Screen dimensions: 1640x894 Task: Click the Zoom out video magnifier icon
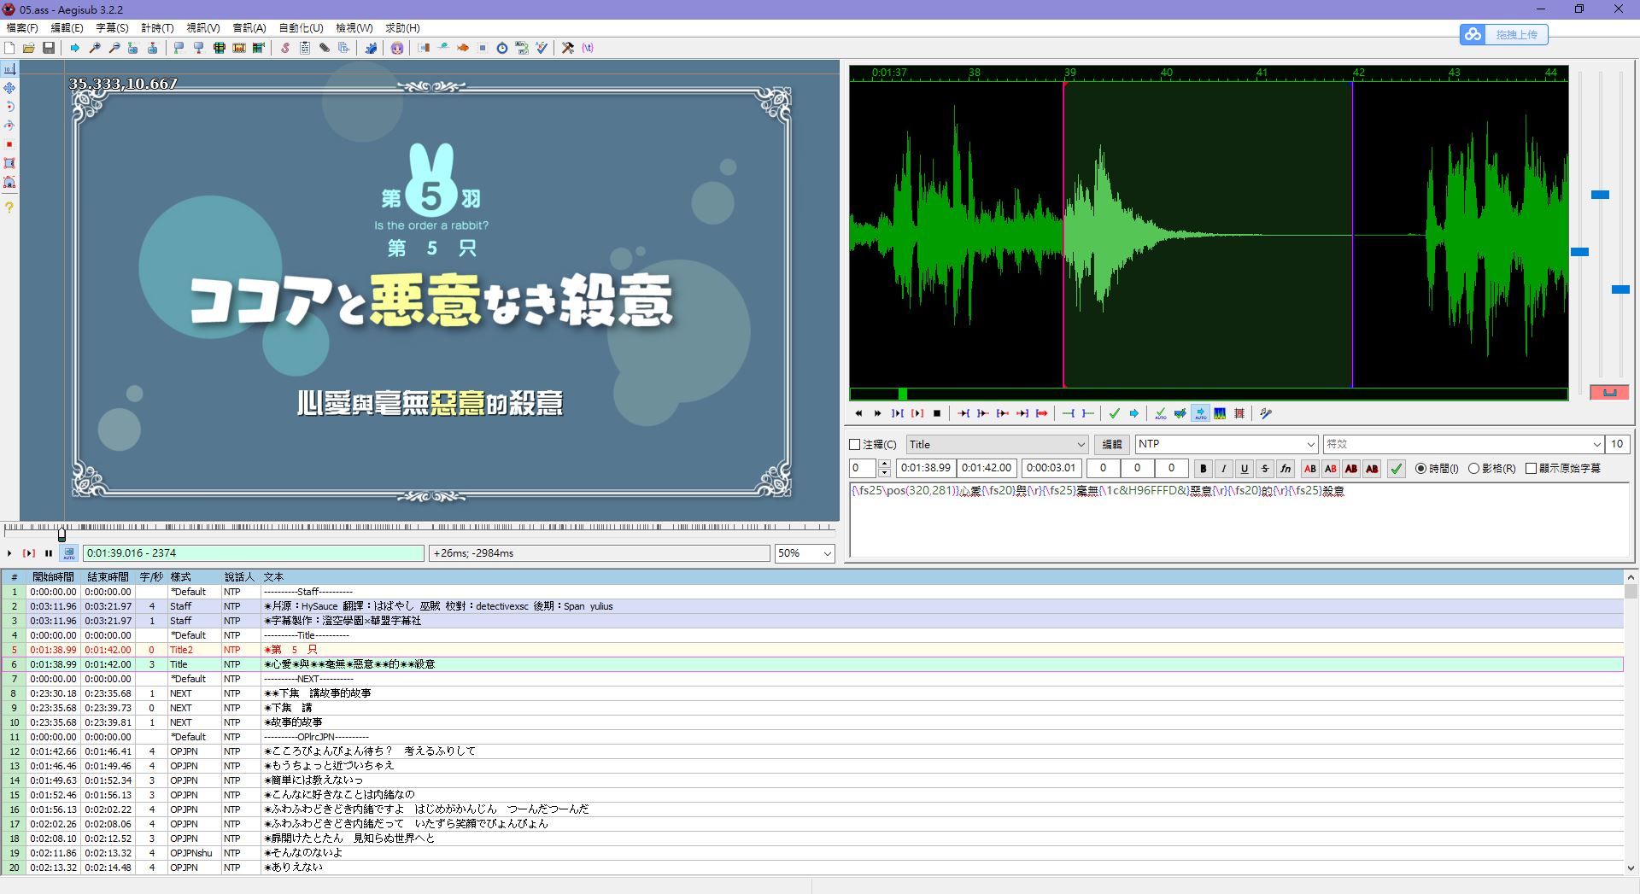pyautogui.click(x=114, y=48)
